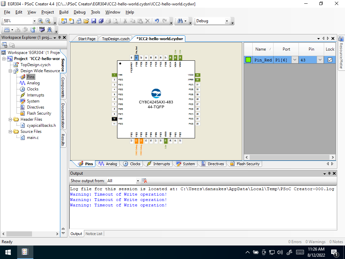This screenshot has height=259, width=345.
Task: Click the Save All disks icon
Action: (x=101, y=21)
